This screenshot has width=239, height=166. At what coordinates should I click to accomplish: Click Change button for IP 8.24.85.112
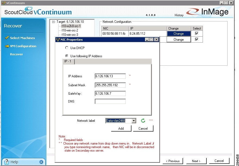(x=179, y=34)
